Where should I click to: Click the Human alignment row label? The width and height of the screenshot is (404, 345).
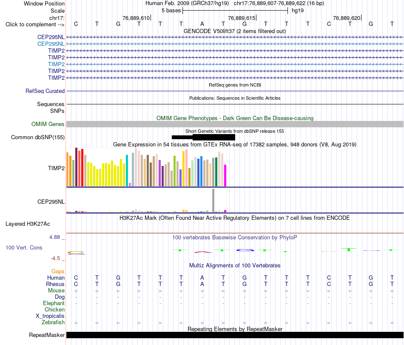[x=56, y=278]
